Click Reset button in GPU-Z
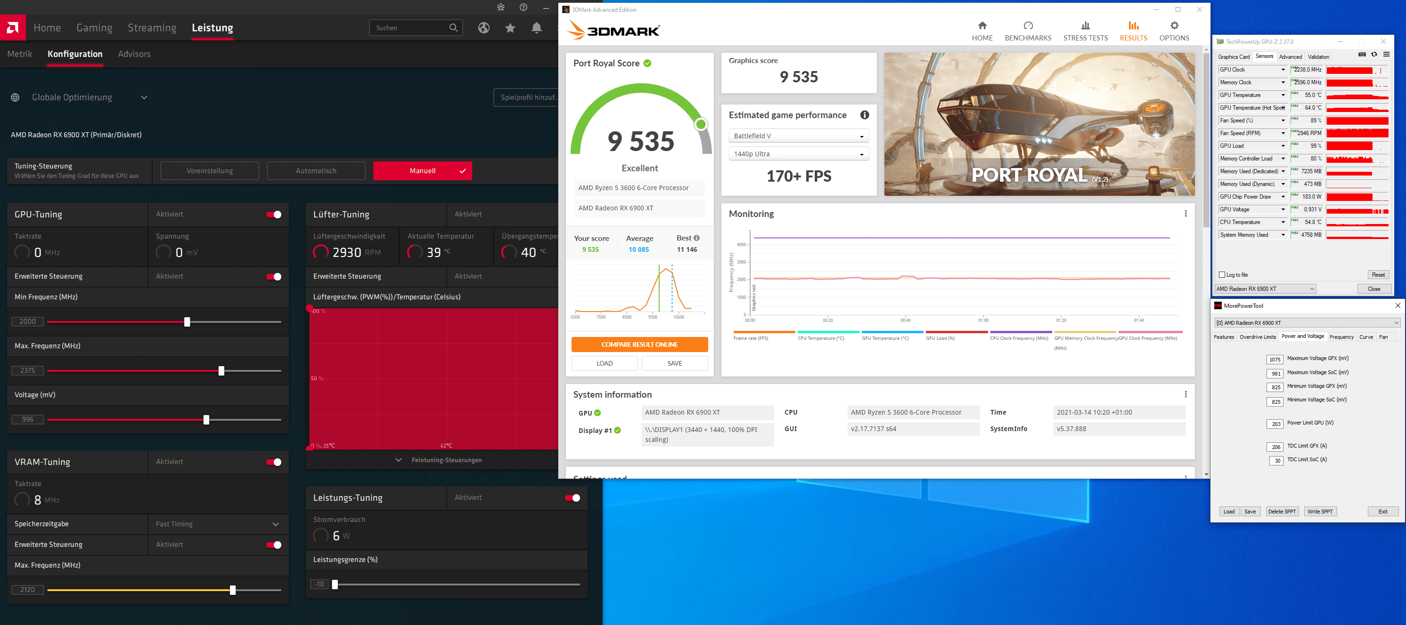This screenshot has height=625, width=1406. (1378, 275)
